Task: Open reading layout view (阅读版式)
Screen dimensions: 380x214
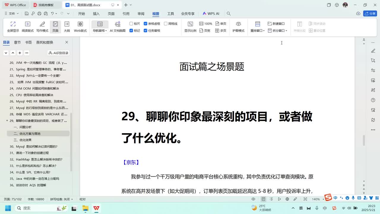Action: click(28, 27)
